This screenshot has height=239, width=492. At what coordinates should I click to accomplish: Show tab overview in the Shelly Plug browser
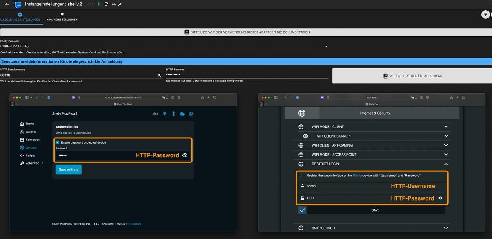pos(464,97)
